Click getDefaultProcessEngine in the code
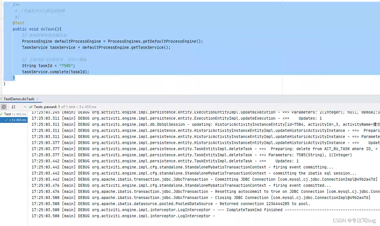 [x=170, y=41]
